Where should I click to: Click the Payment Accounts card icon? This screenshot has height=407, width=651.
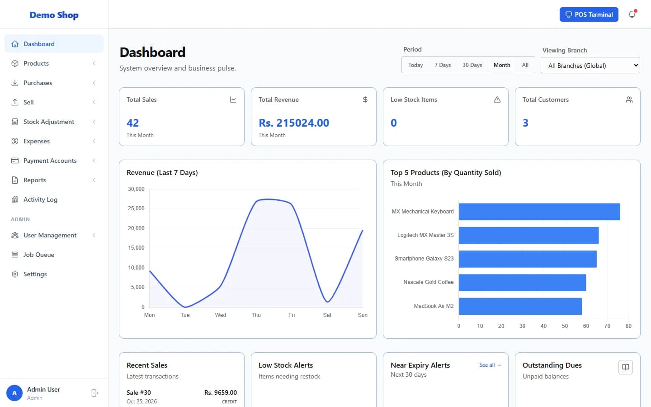[15, 161]
